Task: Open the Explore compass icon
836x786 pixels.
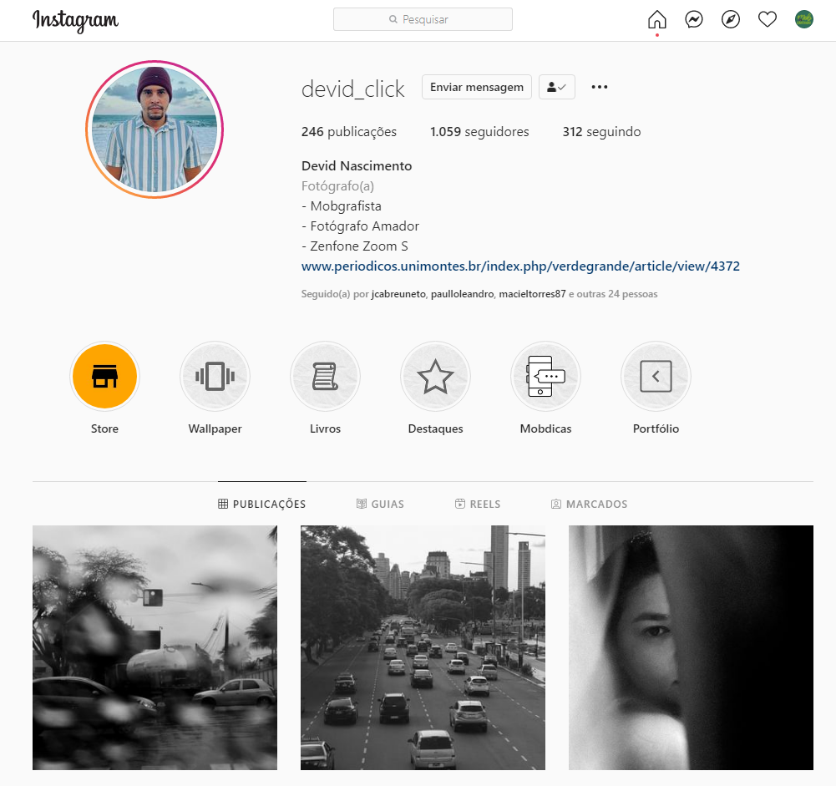Action: (x=731, y=18)
